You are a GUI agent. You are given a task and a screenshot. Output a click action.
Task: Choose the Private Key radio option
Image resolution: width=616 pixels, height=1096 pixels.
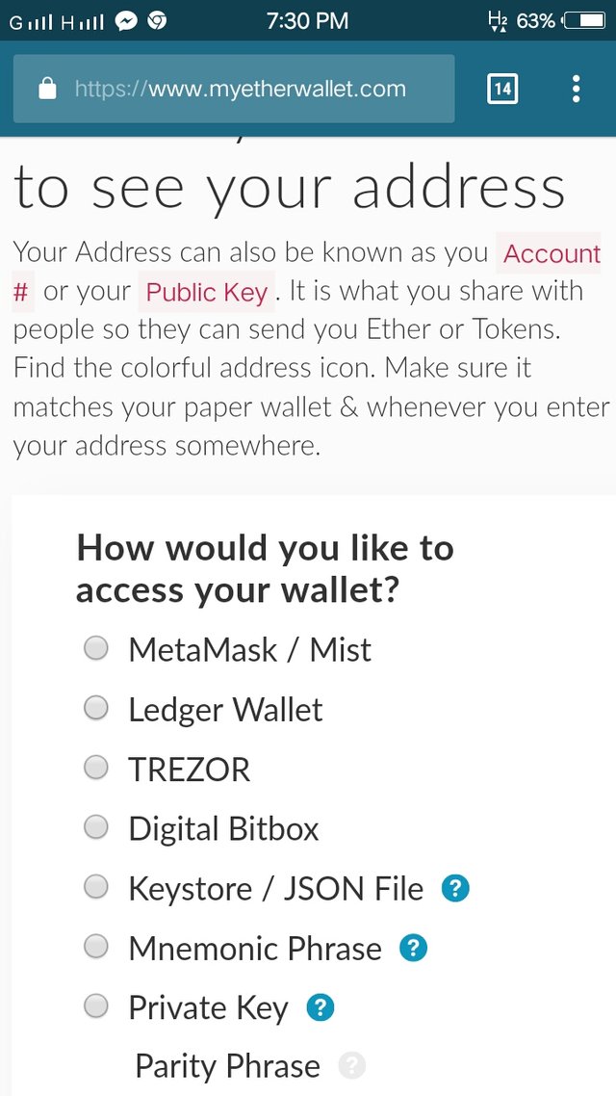click(x=96, y=1006)
